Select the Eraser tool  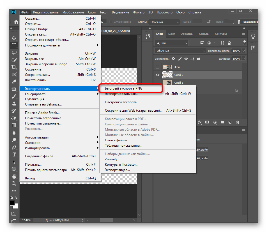[x=14, y=118]
